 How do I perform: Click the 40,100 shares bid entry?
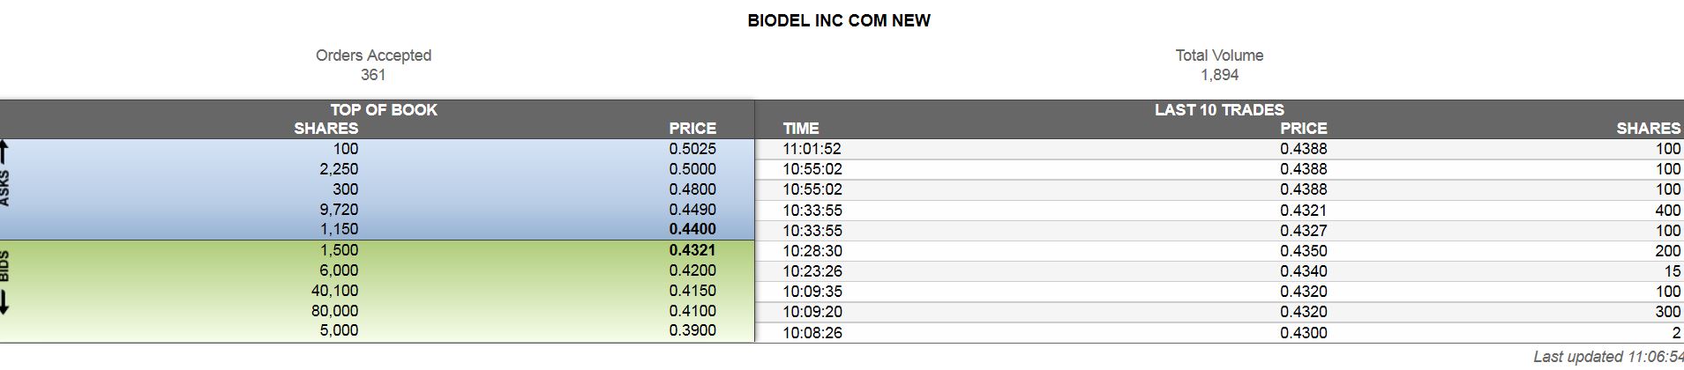tap(334, 291)
